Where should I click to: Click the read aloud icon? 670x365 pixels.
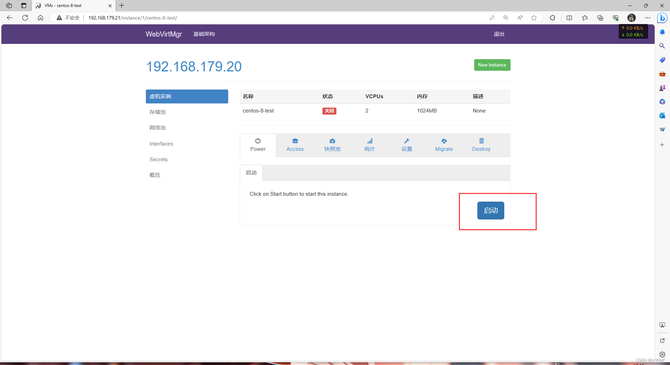[520, 18]
